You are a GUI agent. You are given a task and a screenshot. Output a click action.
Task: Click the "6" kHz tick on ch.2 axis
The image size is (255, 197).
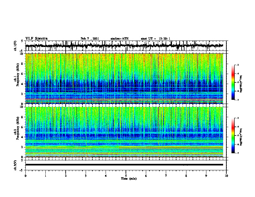pos(23,127)
